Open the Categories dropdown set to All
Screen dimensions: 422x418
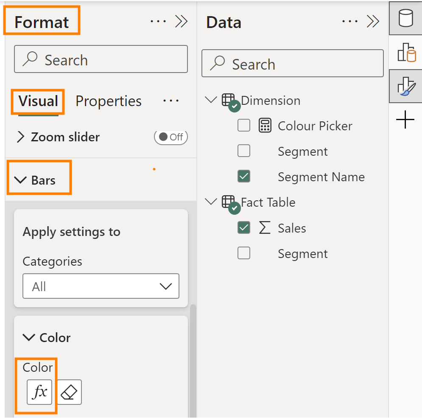[101, 286]
